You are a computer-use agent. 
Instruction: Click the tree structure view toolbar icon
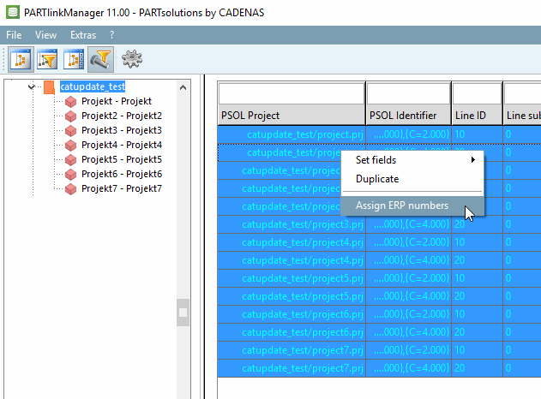21,59
